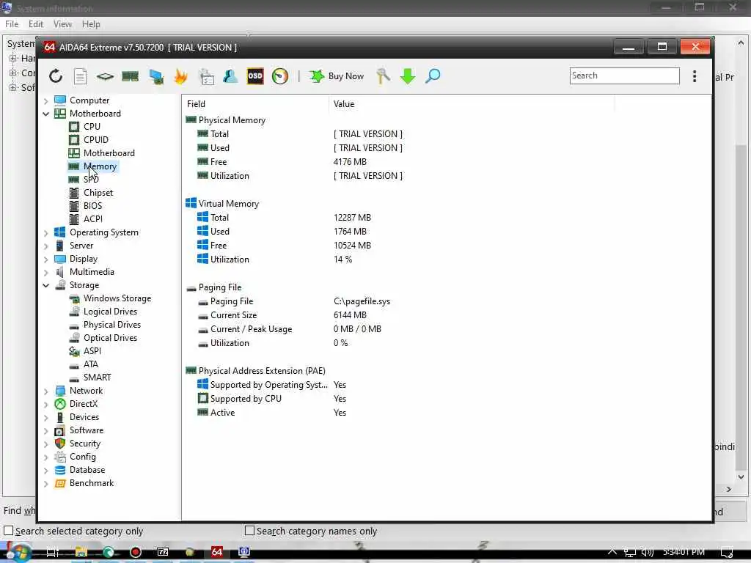This screenshot has height=563, width=751.
Task: Toggle Search selected category only checkbox
Action: tap(9, 531)
